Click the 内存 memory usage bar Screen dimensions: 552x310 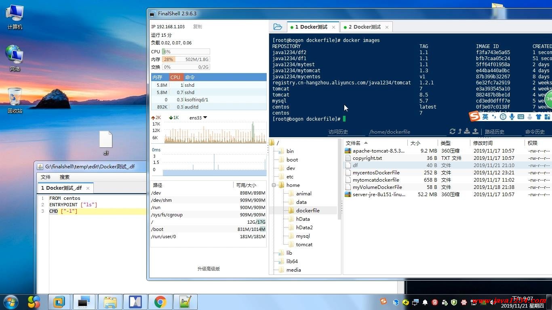click(x=186, y=59)
